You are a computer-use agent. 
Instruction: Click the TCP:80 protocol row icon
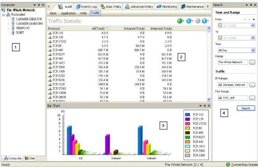[x=50, y=46]
